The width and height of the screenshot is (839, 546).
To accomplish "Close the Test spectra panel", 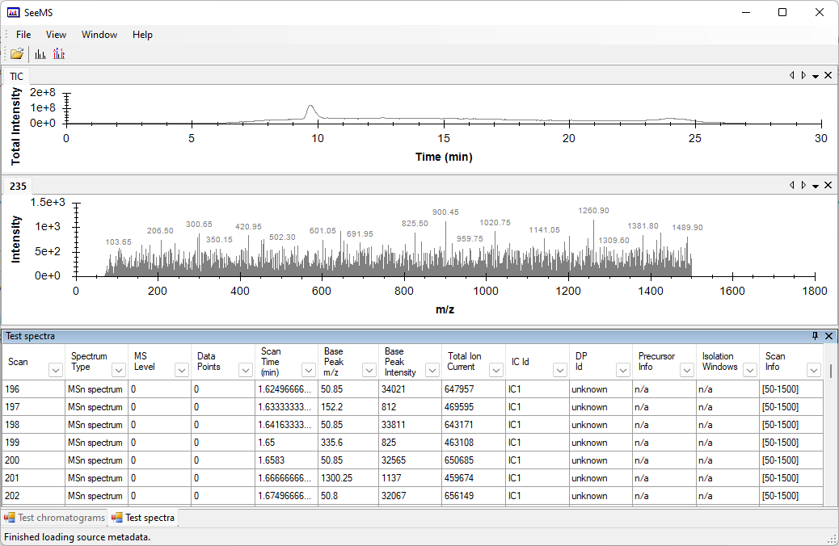I will 828,336.
